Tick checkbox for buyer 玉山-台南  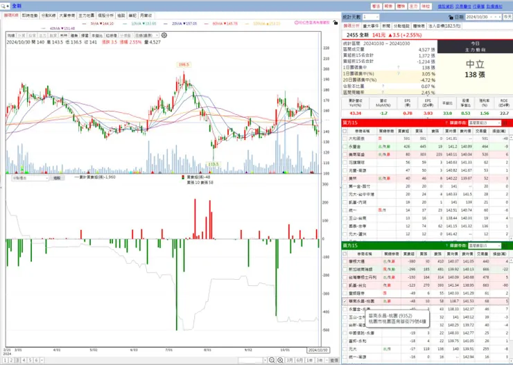coord(345,218)
